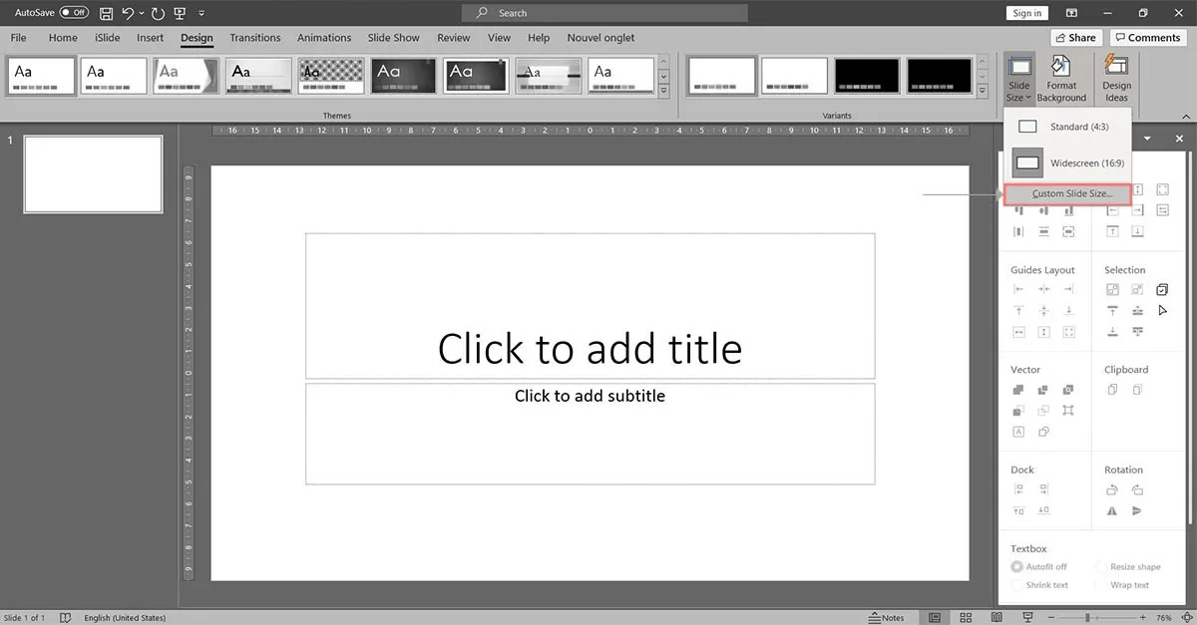Click first Clipboard group copy icon
This screenshot has width=1197, height=625.
pyautogui.click(x=1112, y=390)
